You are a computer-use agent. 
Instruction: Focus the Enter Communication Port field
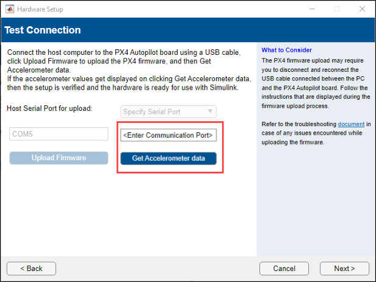tap(168, 135)
